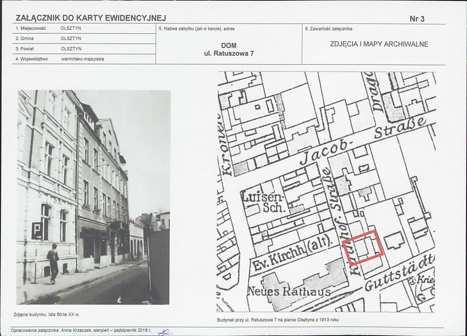467x336 pixels.
Task: Open the archival building photograph
Action: point(93,197)
